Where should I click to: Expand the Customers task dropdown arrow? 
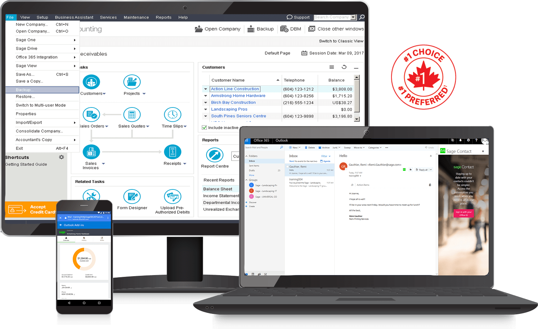tap(104, 94)
